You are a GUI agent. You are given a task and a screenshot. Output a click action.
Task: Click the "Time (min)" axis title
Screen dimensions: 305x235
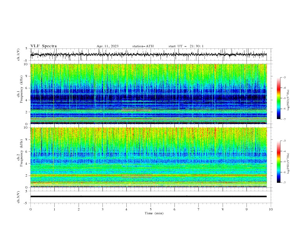pos(154,213)
